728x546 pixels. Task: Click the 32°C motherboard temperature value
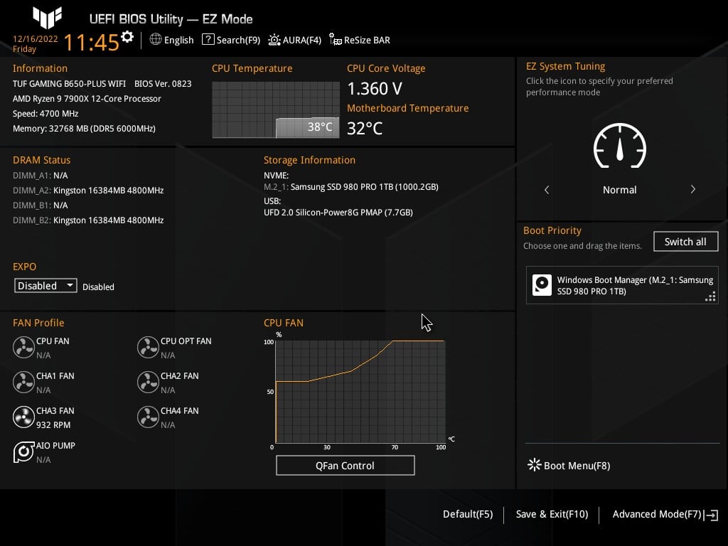pos(365,128)
